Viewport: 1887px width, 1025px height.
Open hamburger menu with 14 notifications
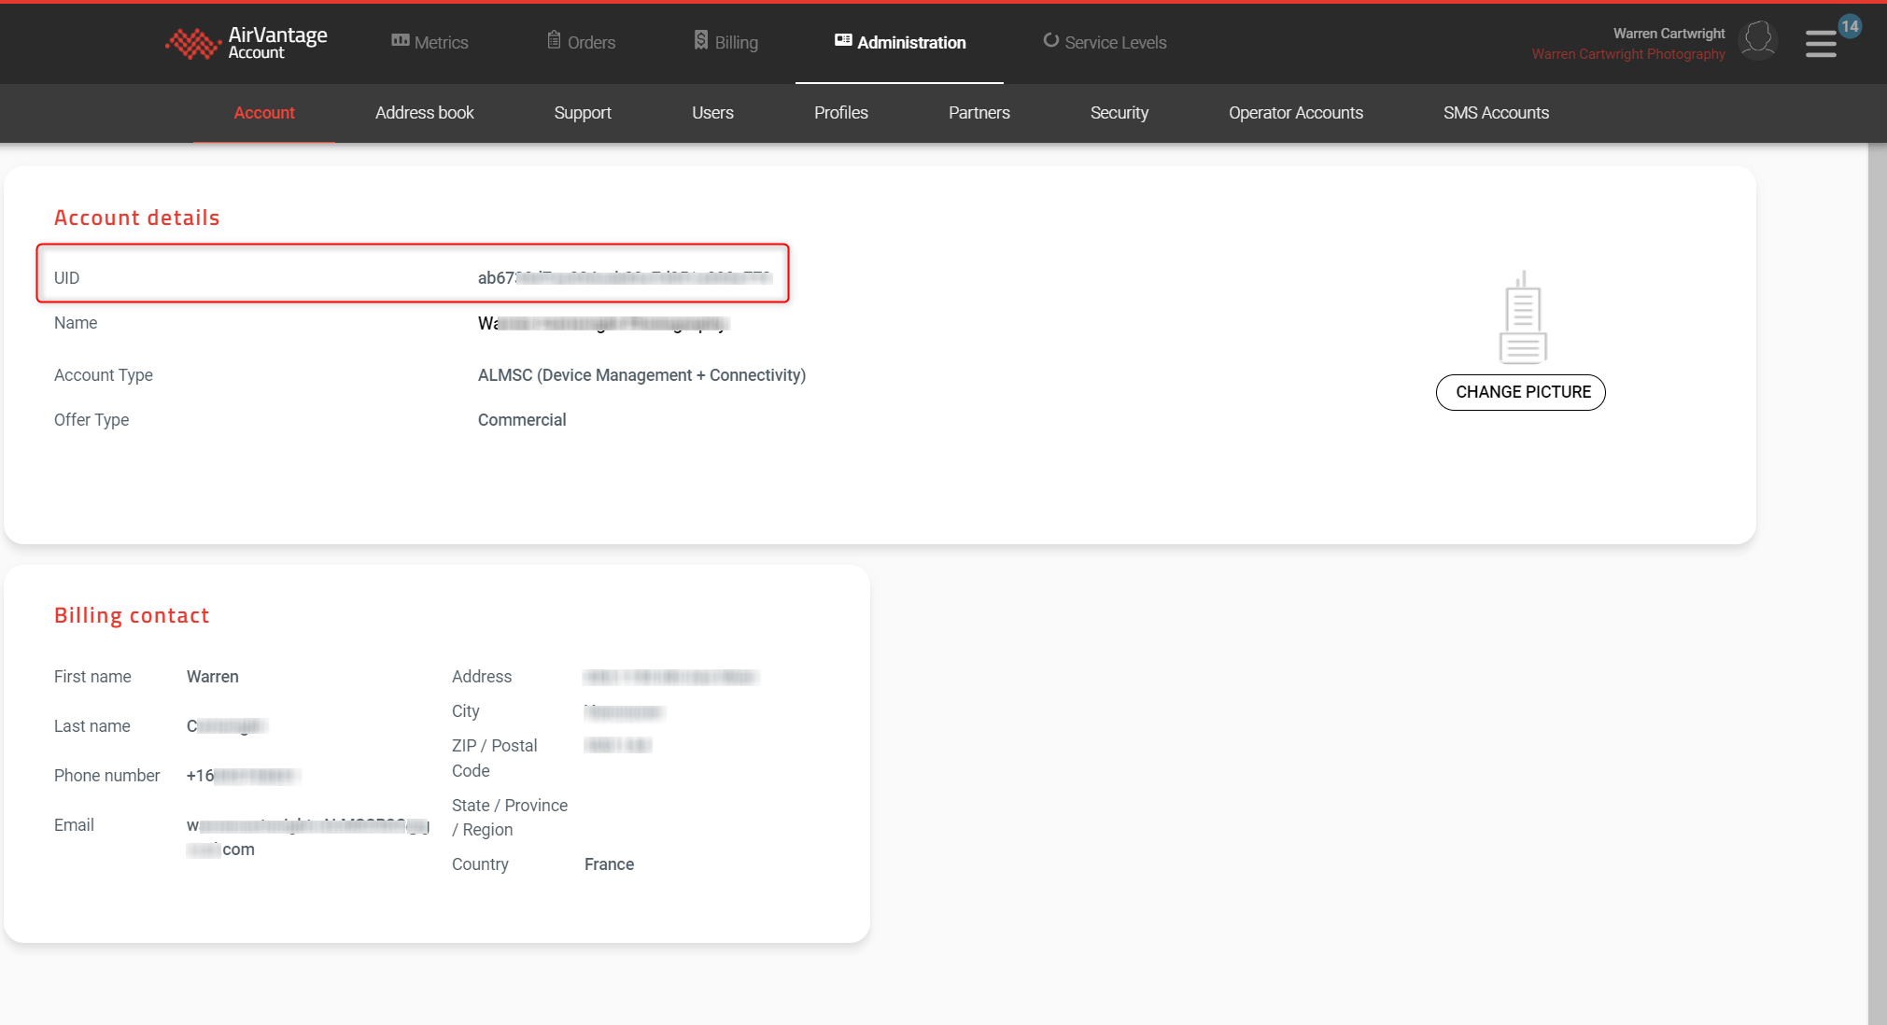coord(1821,44)
